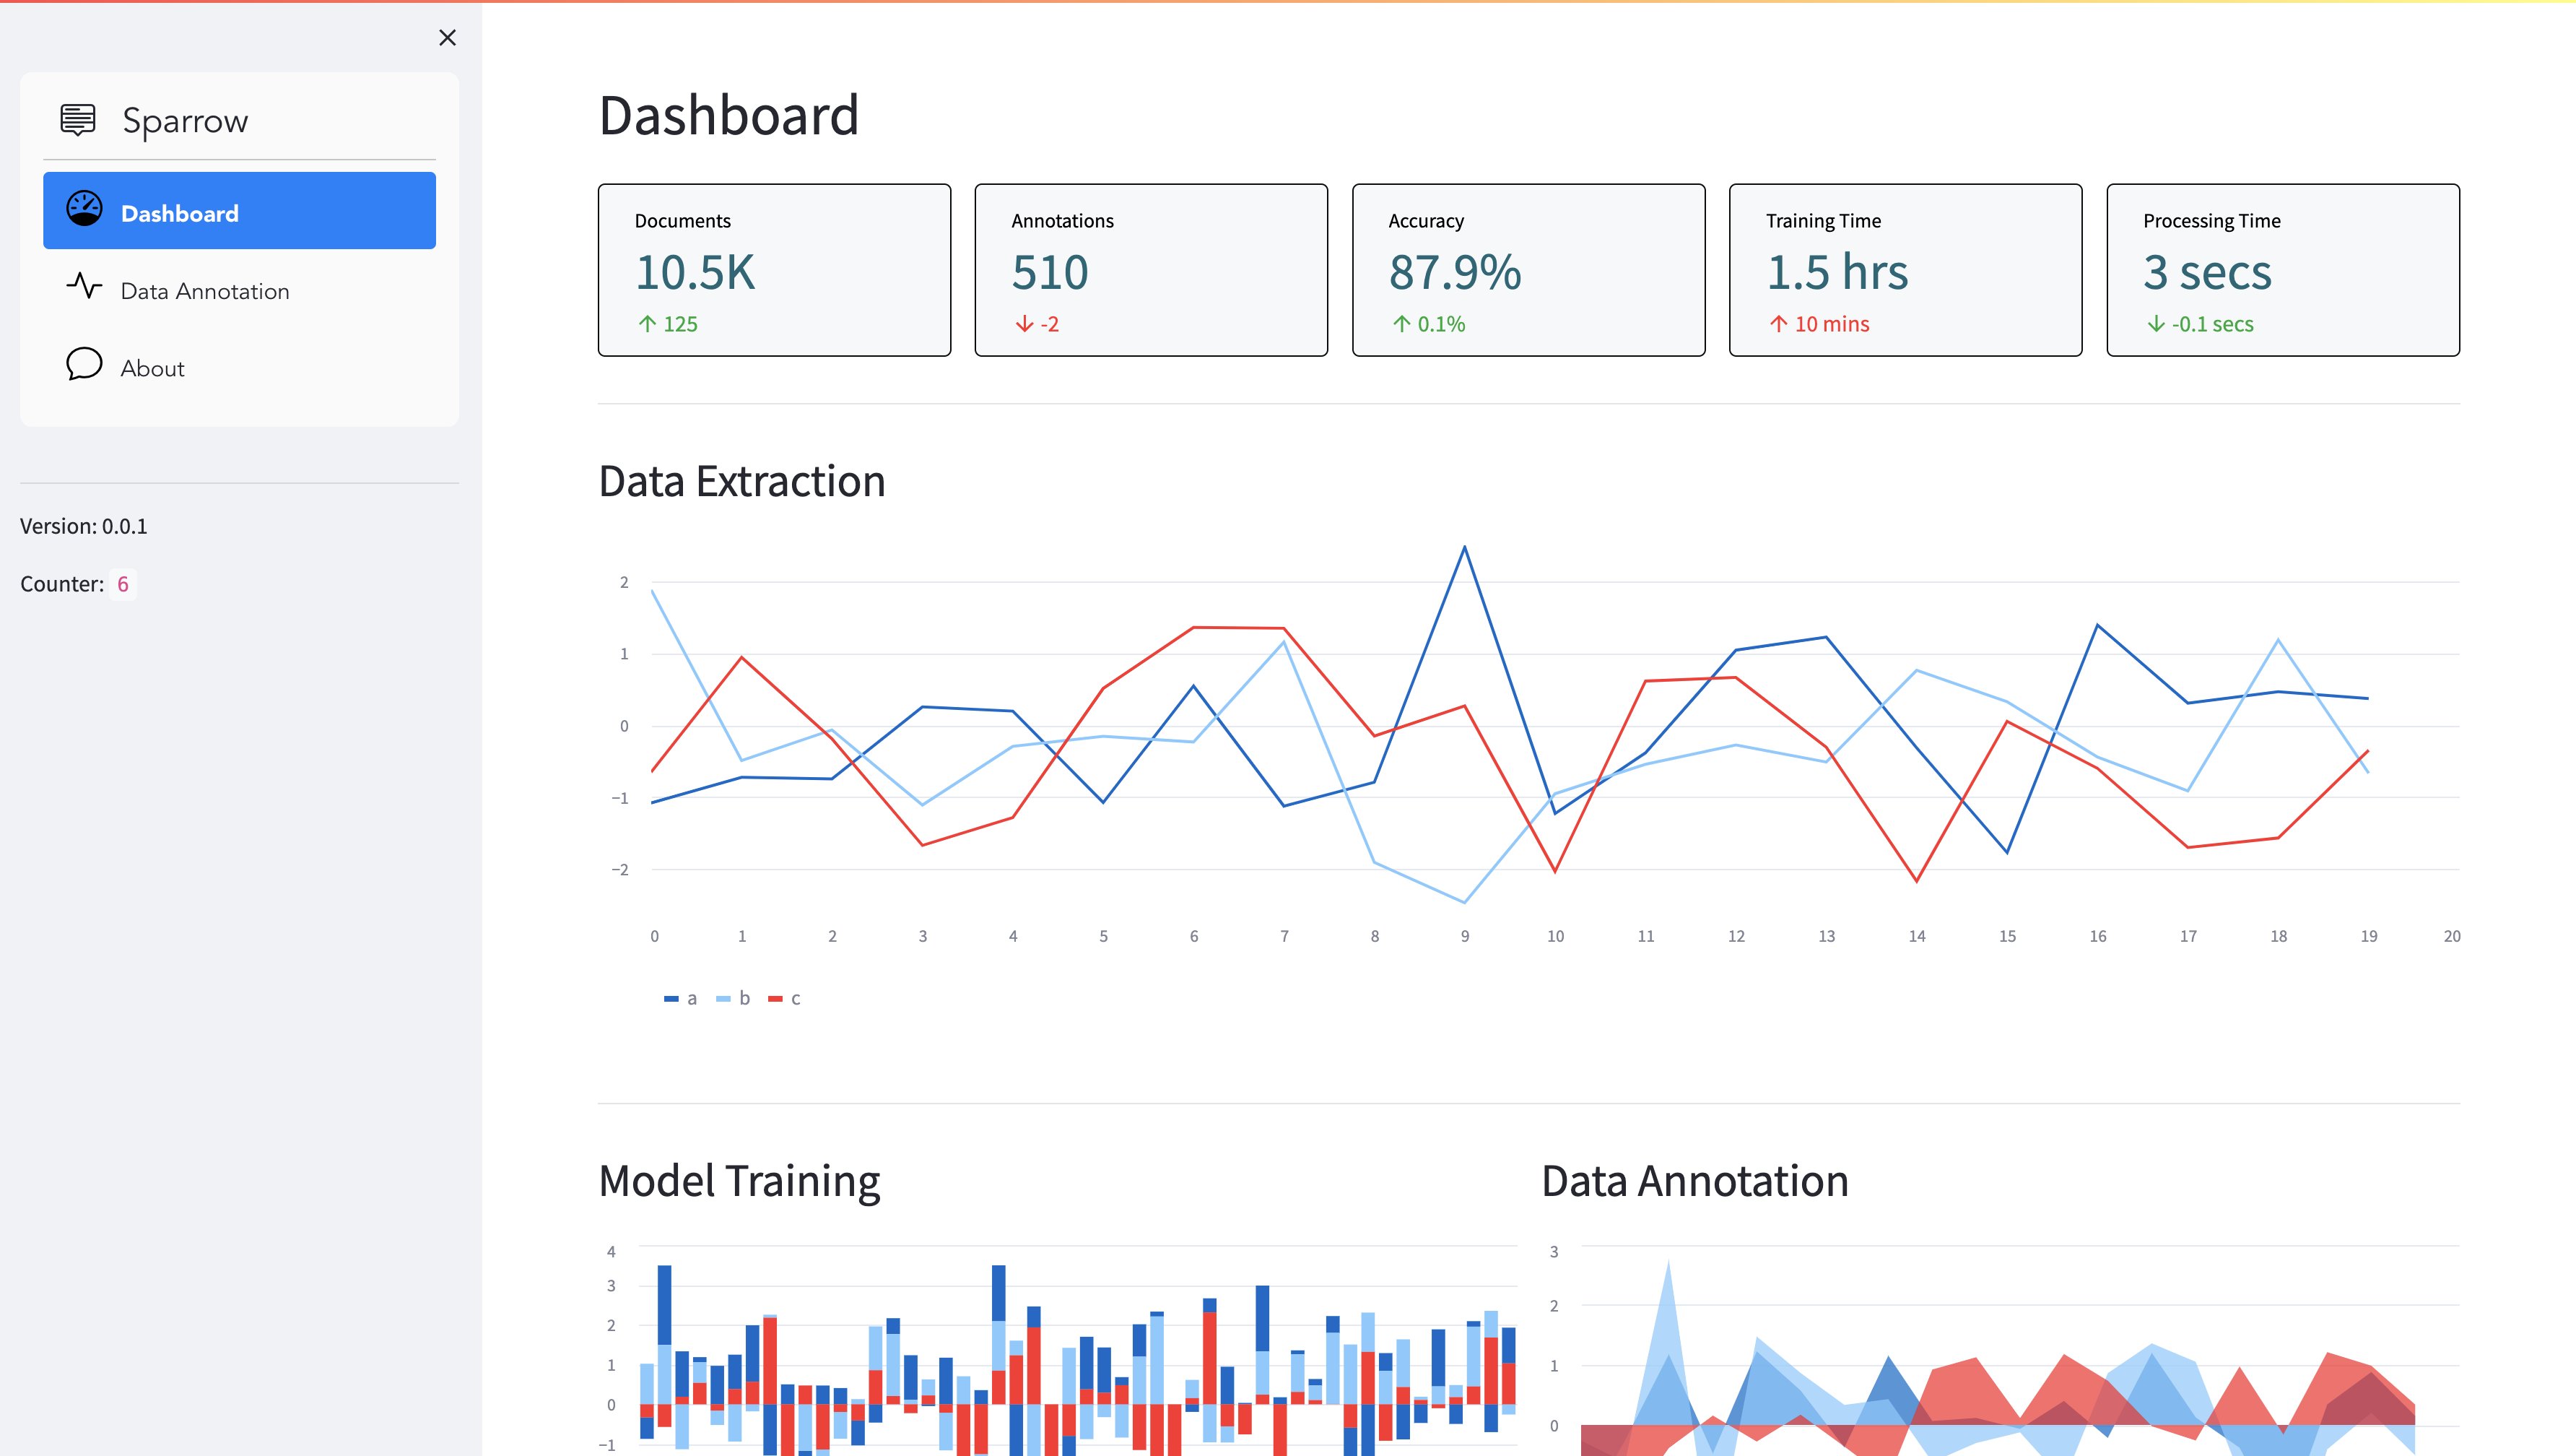Click the Sparrow title text
This screenshot has width=2576, height=1456.
[185, 121]
